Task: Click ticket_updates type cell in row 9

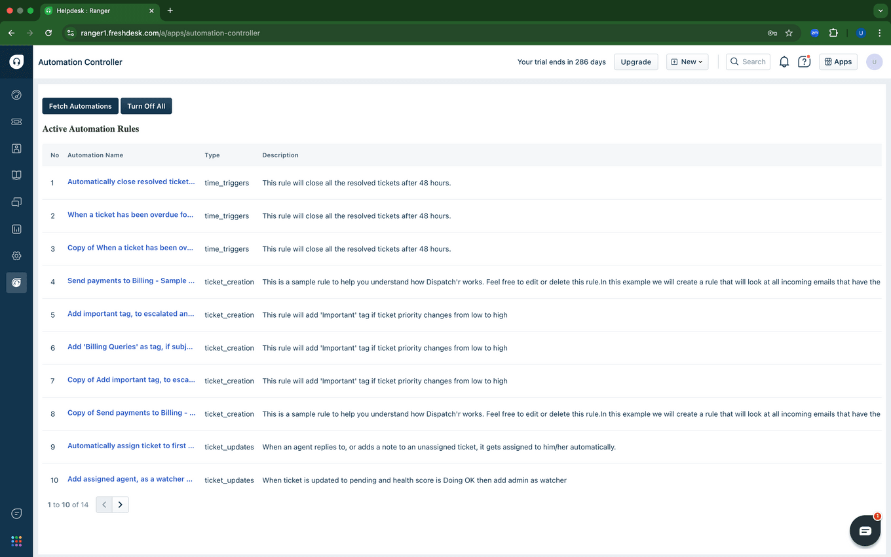Action: point(229,447)
